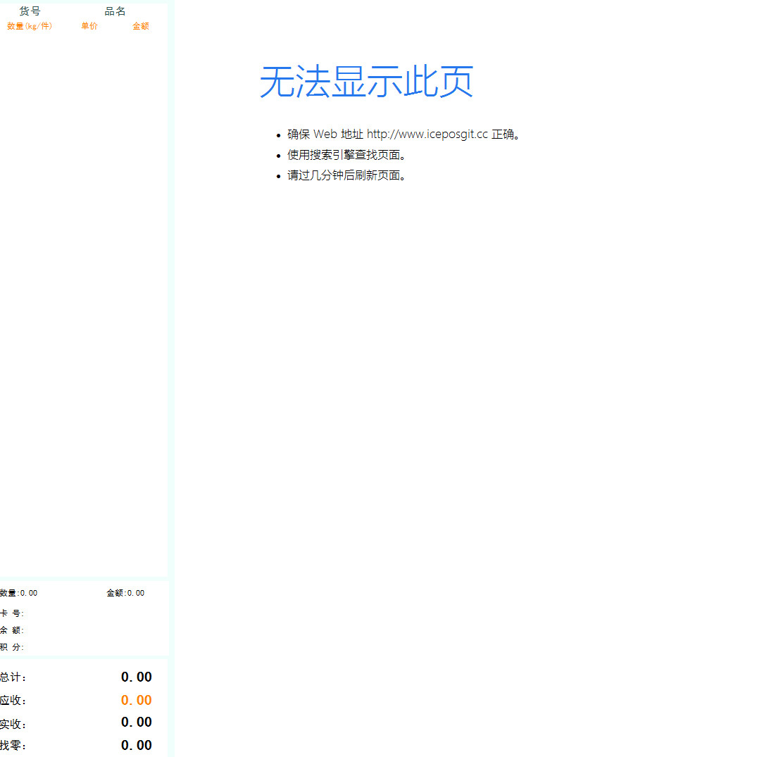The height and width of the screenshot is (757, 757).
Task: Click the 无法显示此页 error heading
Action: (366, 82)
